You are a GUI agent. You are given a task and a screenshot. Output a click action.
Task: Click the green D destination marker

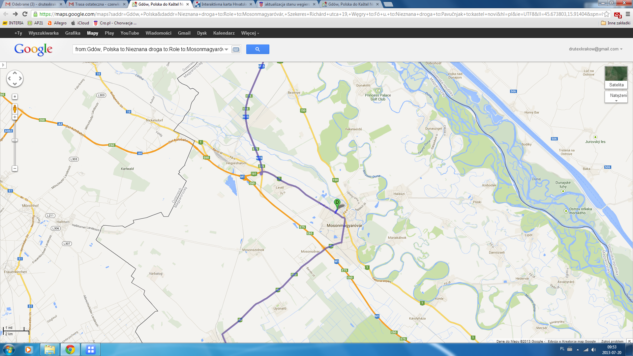(x=337, y=203)
